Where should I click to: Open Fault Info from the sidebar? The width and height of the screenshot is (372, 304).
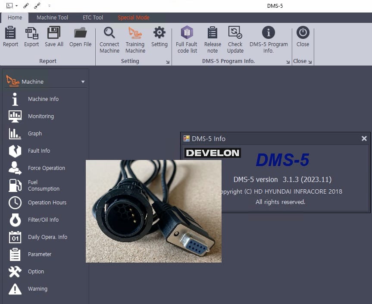click(x=39, y=150)
